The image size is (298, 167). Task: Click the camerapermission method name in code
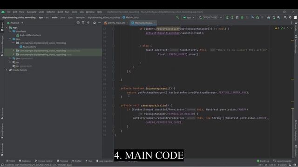(x=153, y=105)
